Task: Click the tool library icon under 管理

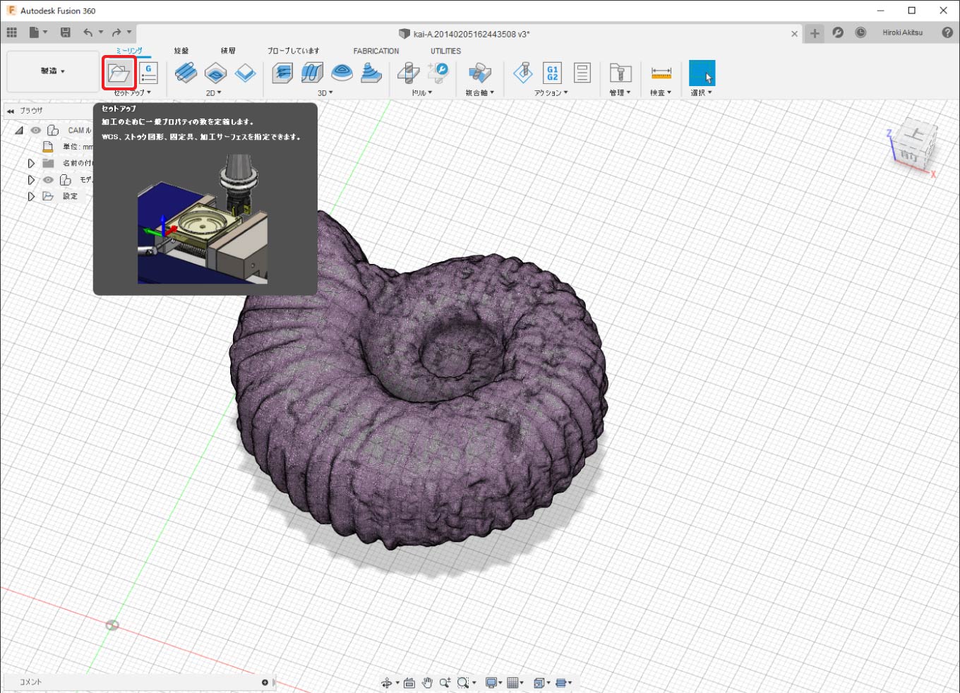Action: 620,73
